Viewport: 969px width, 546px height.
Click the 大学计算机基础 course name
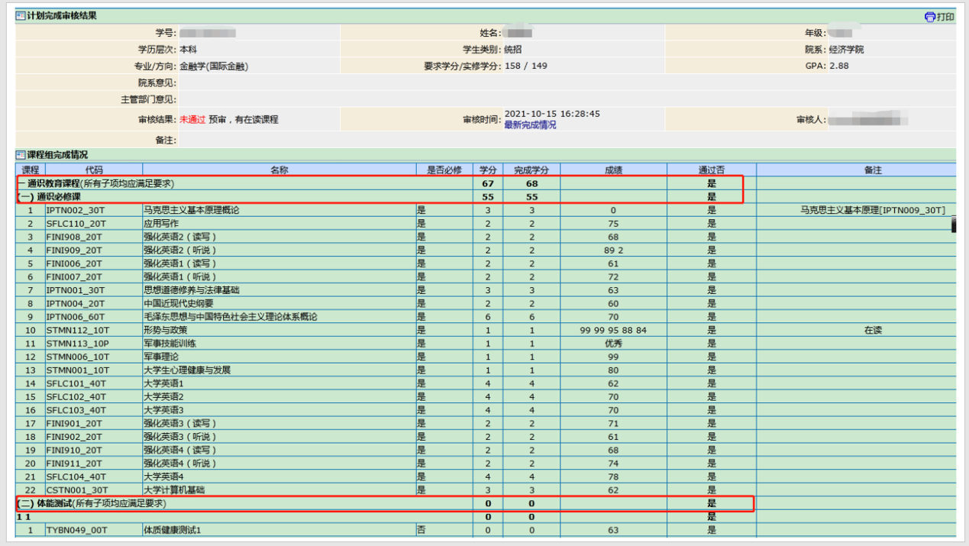coord(174,489)
